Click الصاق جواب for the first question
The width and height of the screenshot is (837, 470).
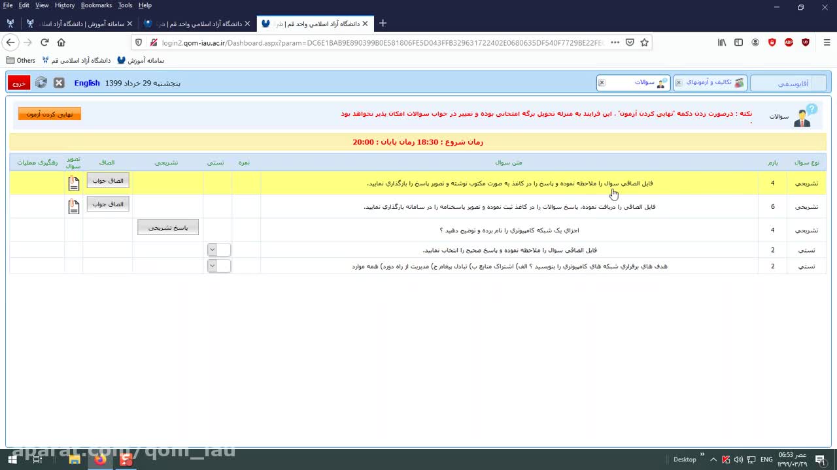point(108,180)
